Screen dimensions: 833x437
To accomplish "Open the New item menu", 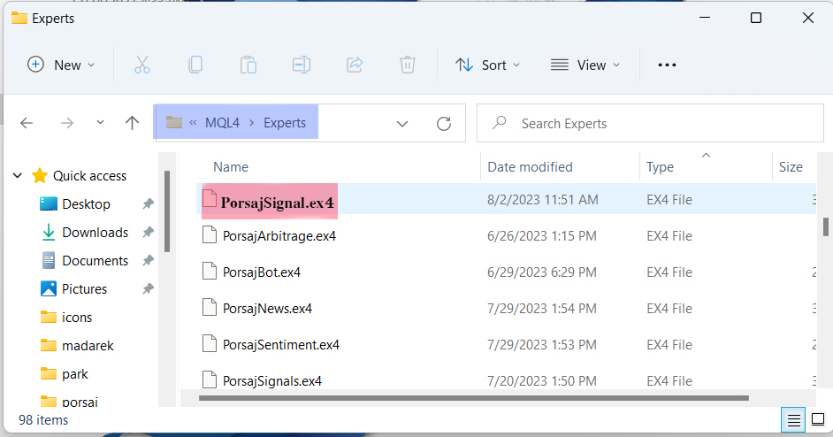I will (61, 65).
